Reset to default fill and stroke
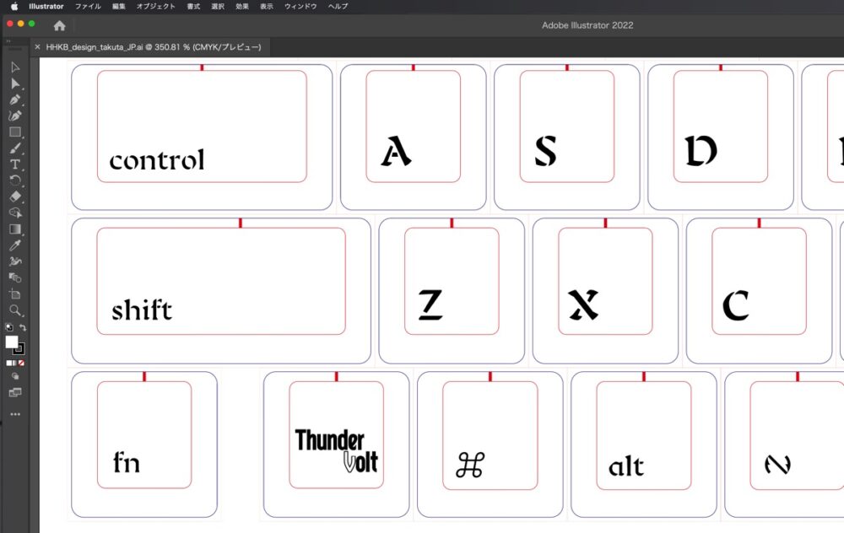The width and height of the screenshot is (844, 533). pos(8,327)
